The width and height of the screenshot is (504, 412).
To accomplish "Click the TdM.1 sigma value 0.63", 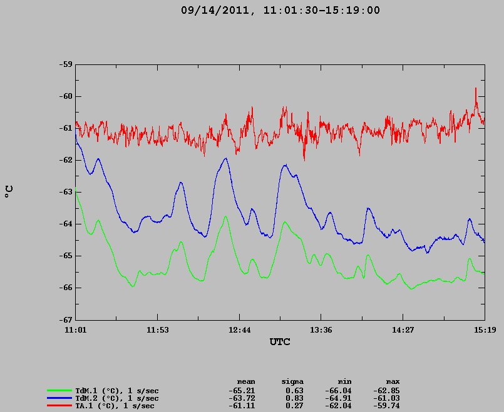I will tap(294, 391).
